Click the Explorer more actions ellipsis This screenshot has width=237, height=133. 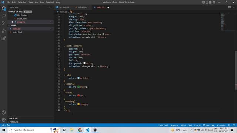coord(50,7)
